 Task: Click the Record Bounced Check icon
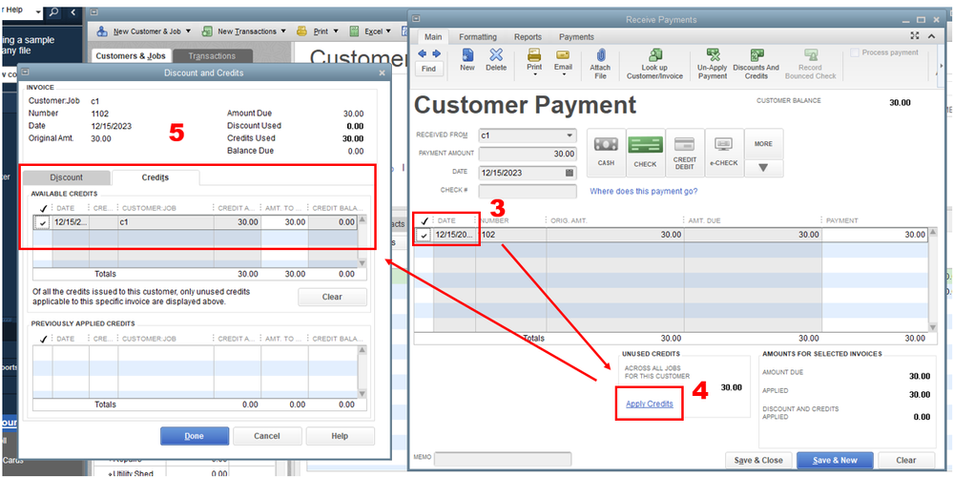[x=811, y=55]
